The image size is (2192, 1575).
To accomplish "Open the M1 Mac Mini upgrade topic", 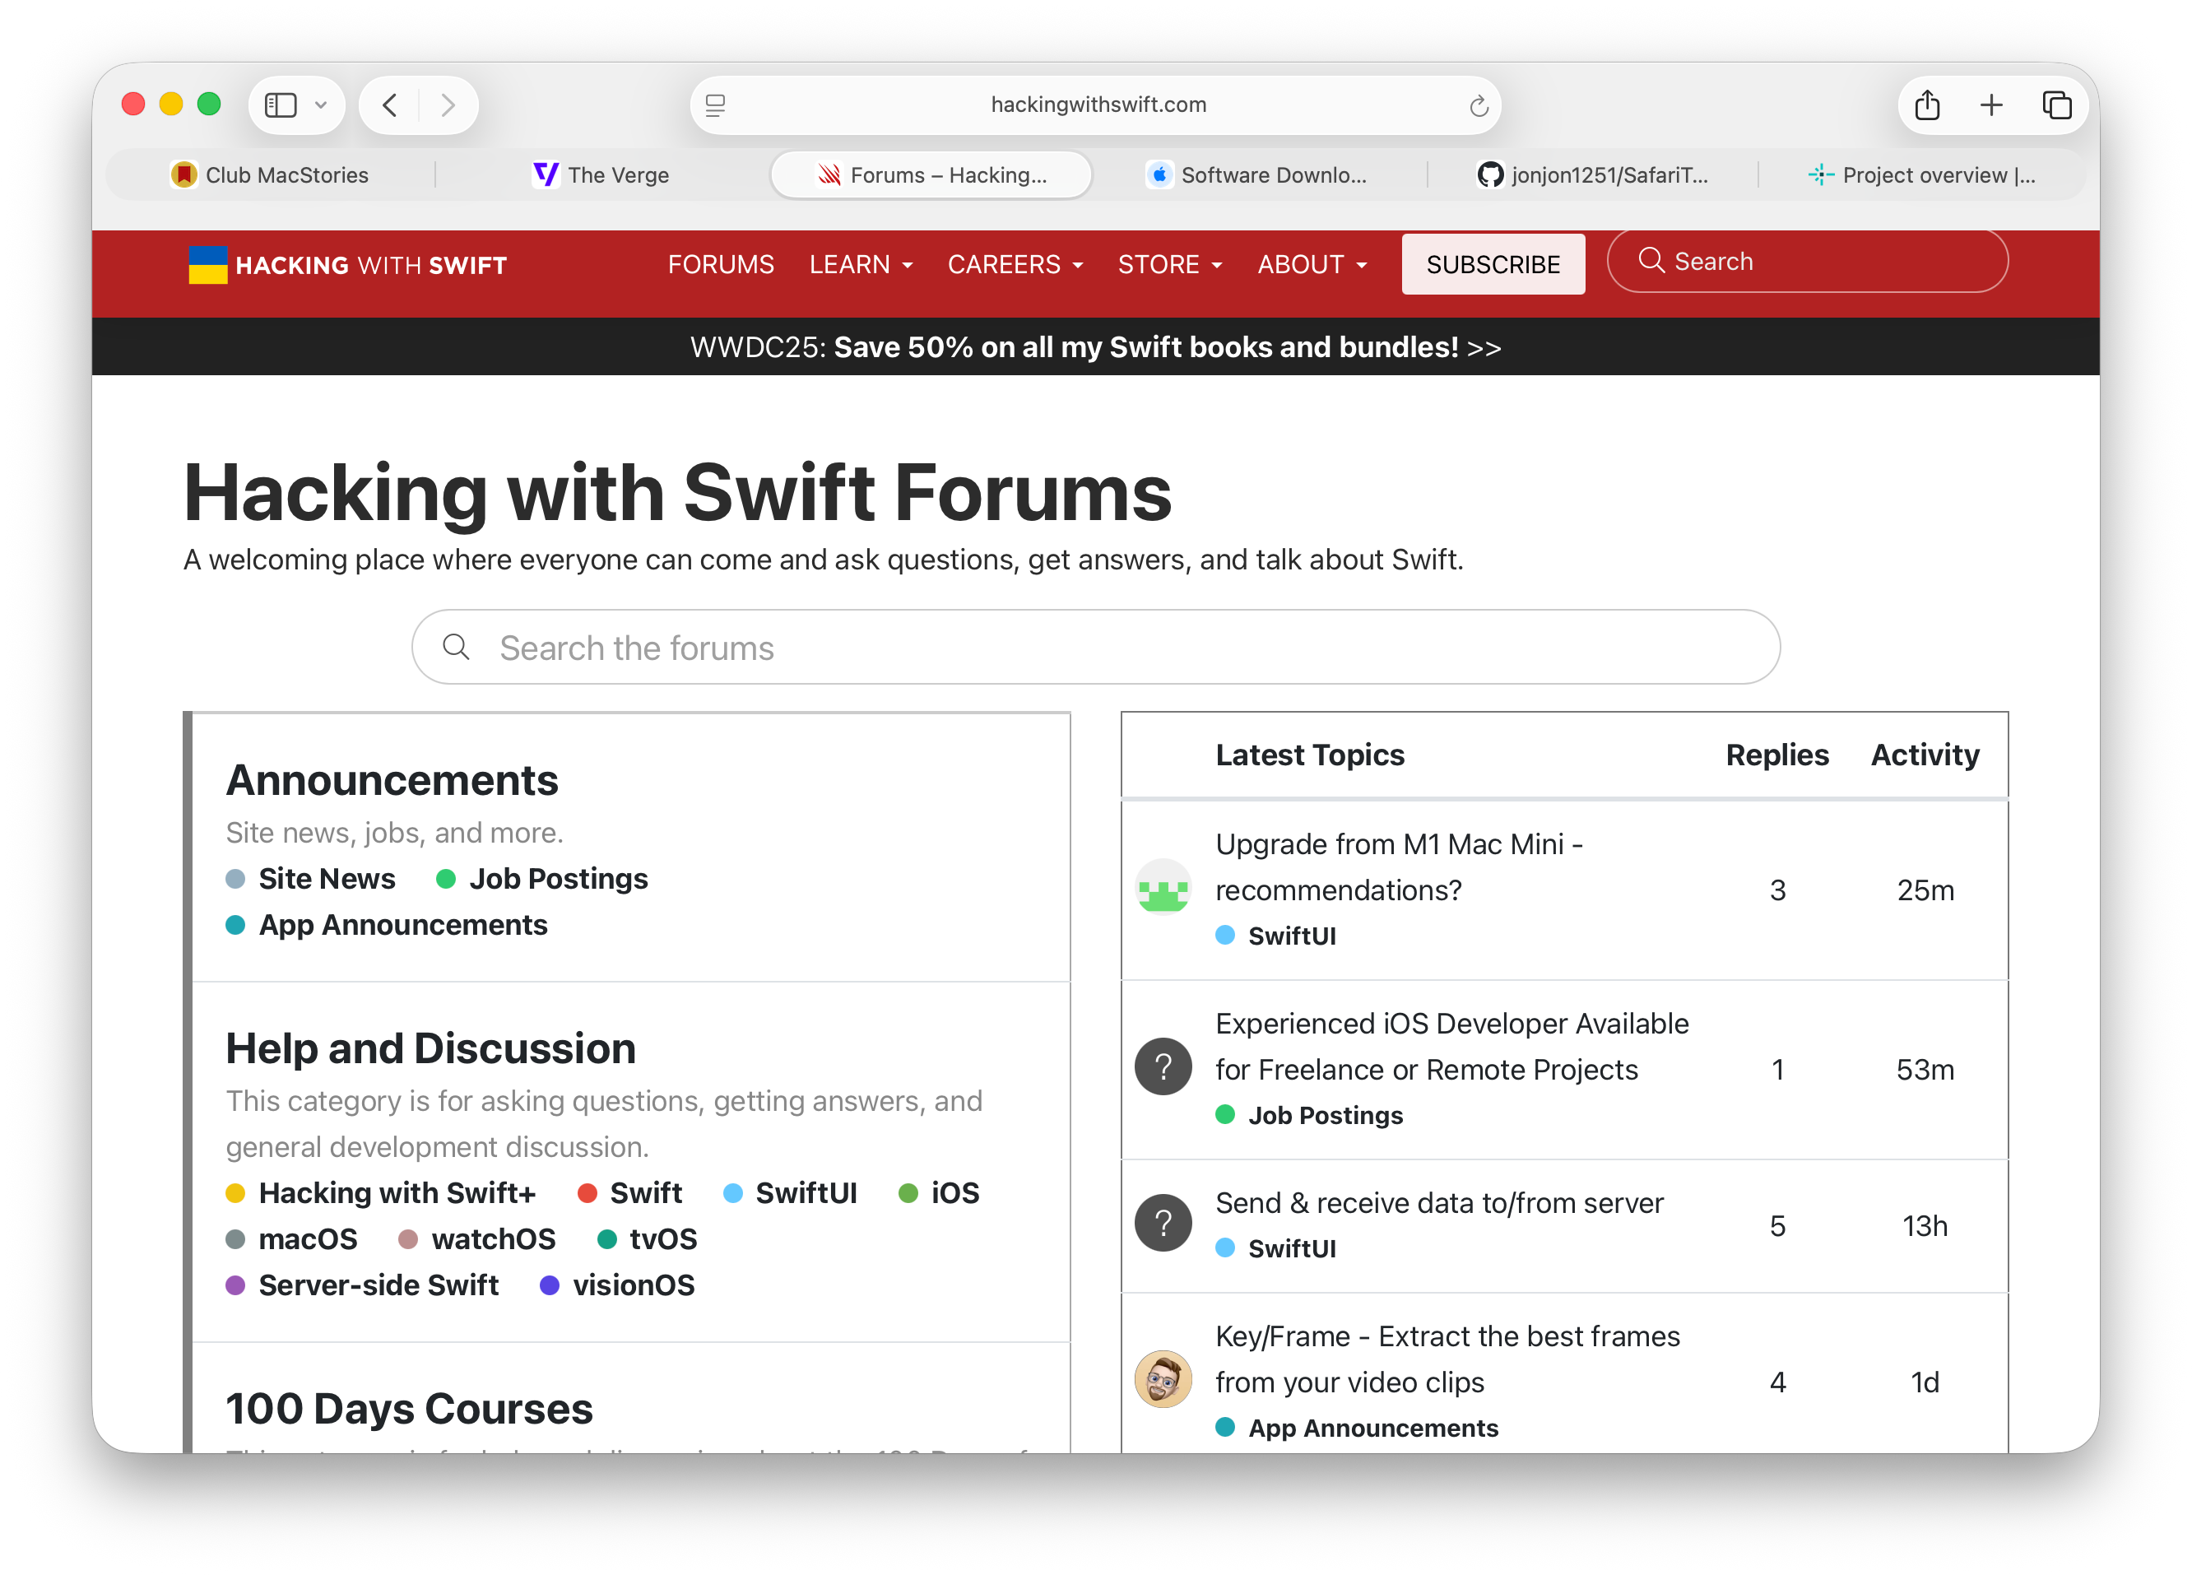I will 1400,866.
